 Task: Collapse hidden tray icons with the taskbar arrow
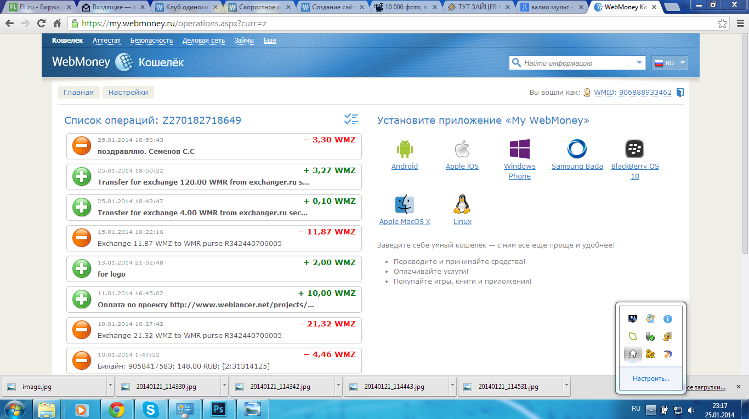click(x=651, y=410)
